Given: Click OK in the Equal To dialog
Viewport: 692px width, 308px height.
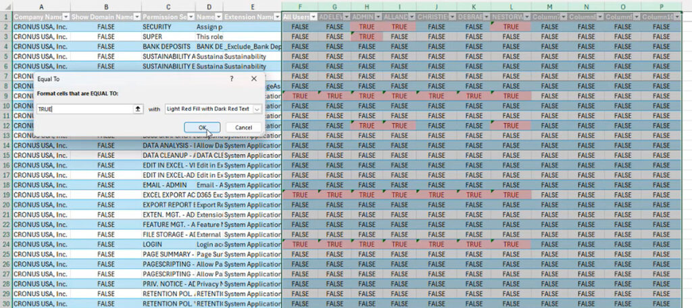Looking at the screenshot, I should click(x=202, y=128).
